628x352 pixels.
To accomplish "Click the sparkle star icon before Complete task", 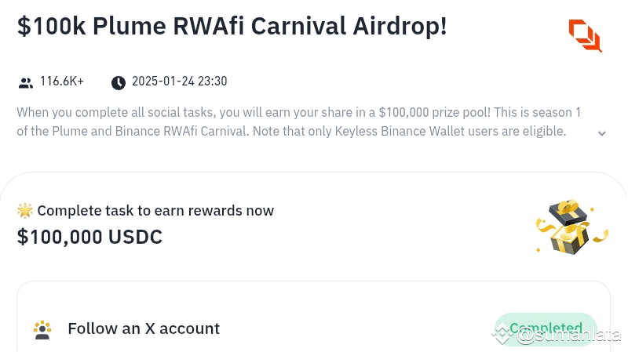I will pyautogui.click(x=25, y=210).
